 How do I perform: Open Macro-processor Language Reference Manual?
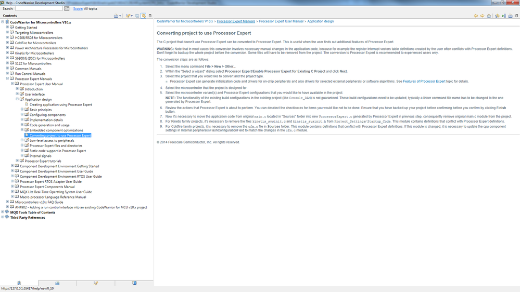click(53, 197)
